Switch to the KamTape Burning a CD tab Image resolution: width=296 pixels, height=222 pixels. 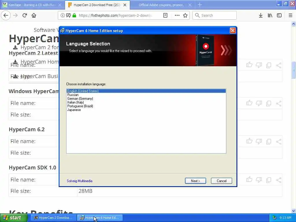[31, 5]
